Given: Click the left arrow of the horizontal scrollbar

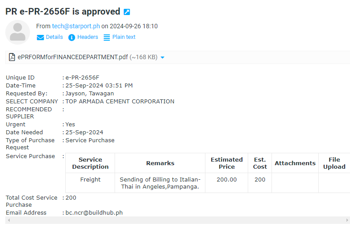Looking at the screenshot, I should 8,220.
